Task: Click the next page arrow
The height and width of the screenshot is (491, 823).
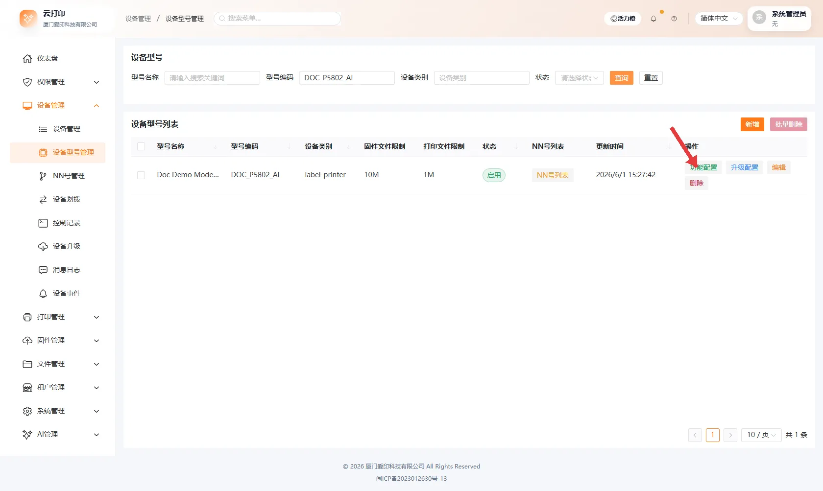Action: tap(730, 435)
